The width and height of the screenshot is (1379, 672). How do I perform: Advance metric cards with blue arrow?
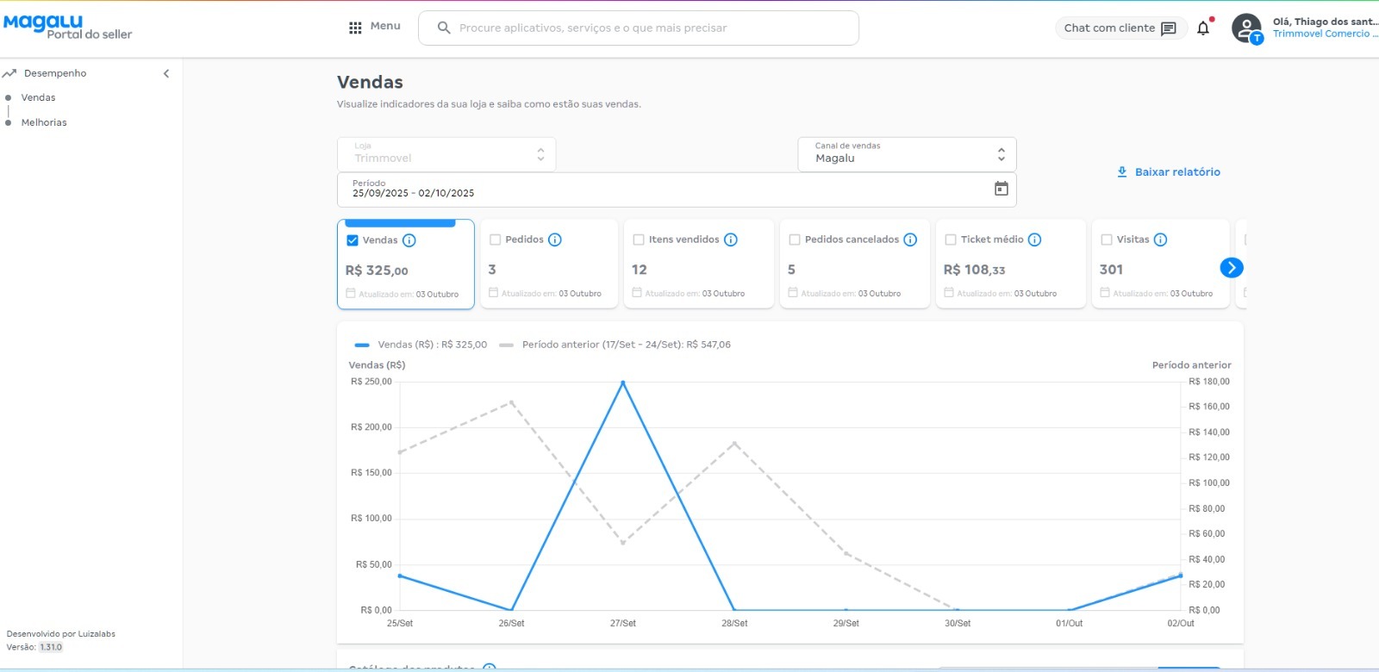tap(1232, 268)
